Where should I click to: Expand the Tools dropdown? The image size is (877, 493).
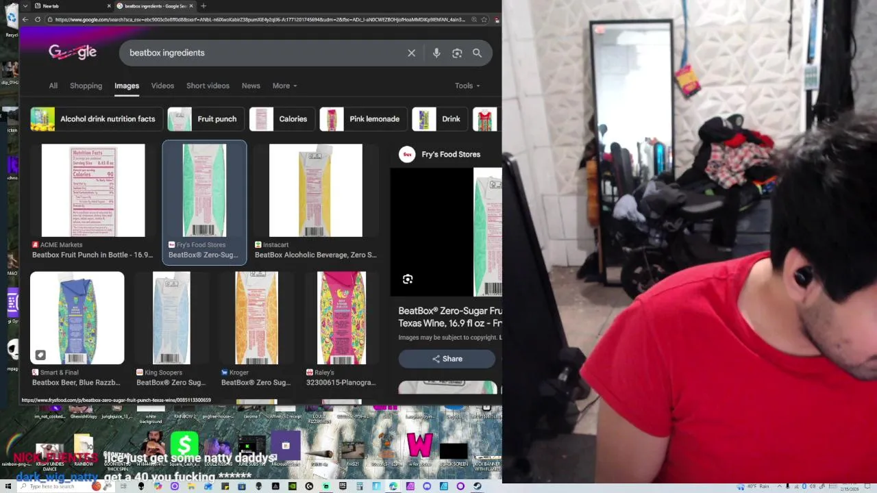click(x=467, y=86)
